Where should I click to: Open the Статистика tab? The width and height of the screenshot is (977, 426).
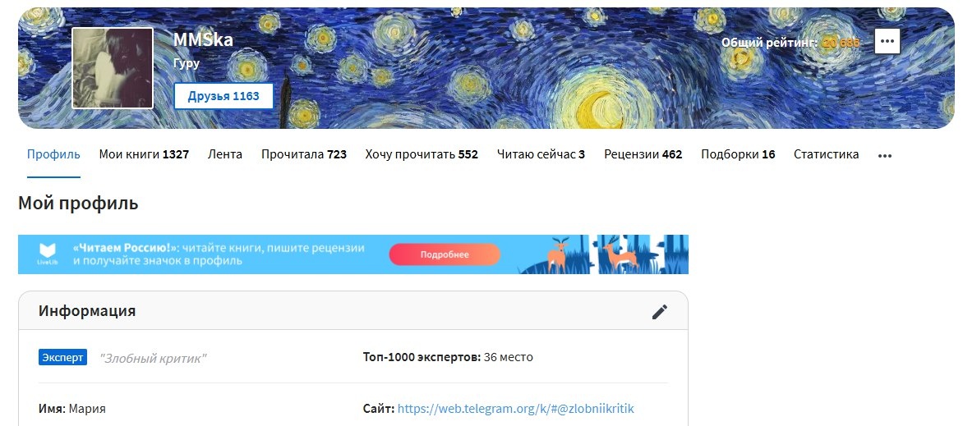826,154
